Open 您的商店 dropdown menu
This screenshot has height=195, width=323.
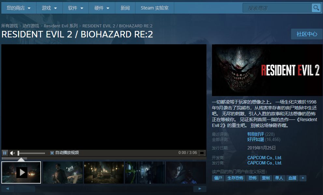point(19,8)
